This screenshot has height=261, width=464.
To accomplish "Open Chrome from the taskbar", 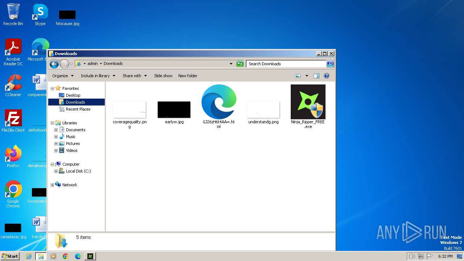I will (66, 256).
